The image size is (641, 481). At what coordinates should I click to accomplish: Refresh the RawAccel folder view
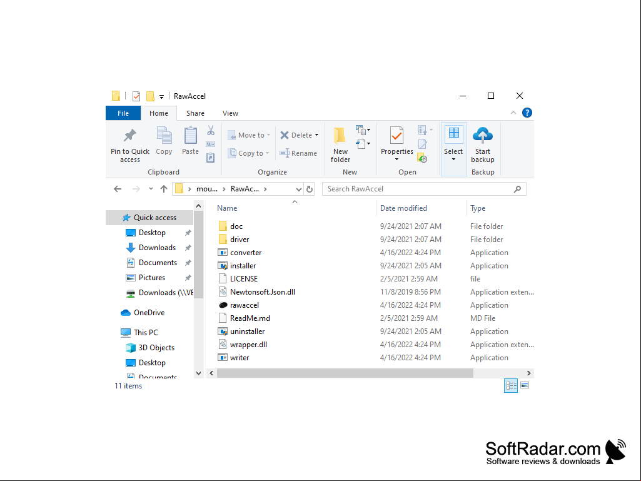coord(310,189)
